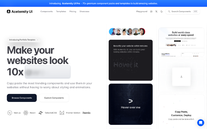Click the Framer Motion logo
This screenshot has width=207, height=129.
coord(62,113)
